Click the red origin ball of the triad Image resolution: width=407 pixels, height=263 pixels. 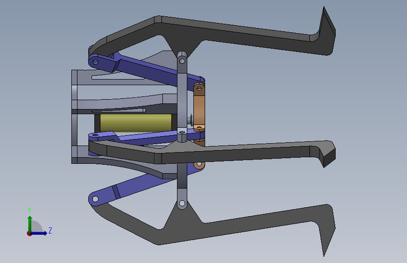29,234
